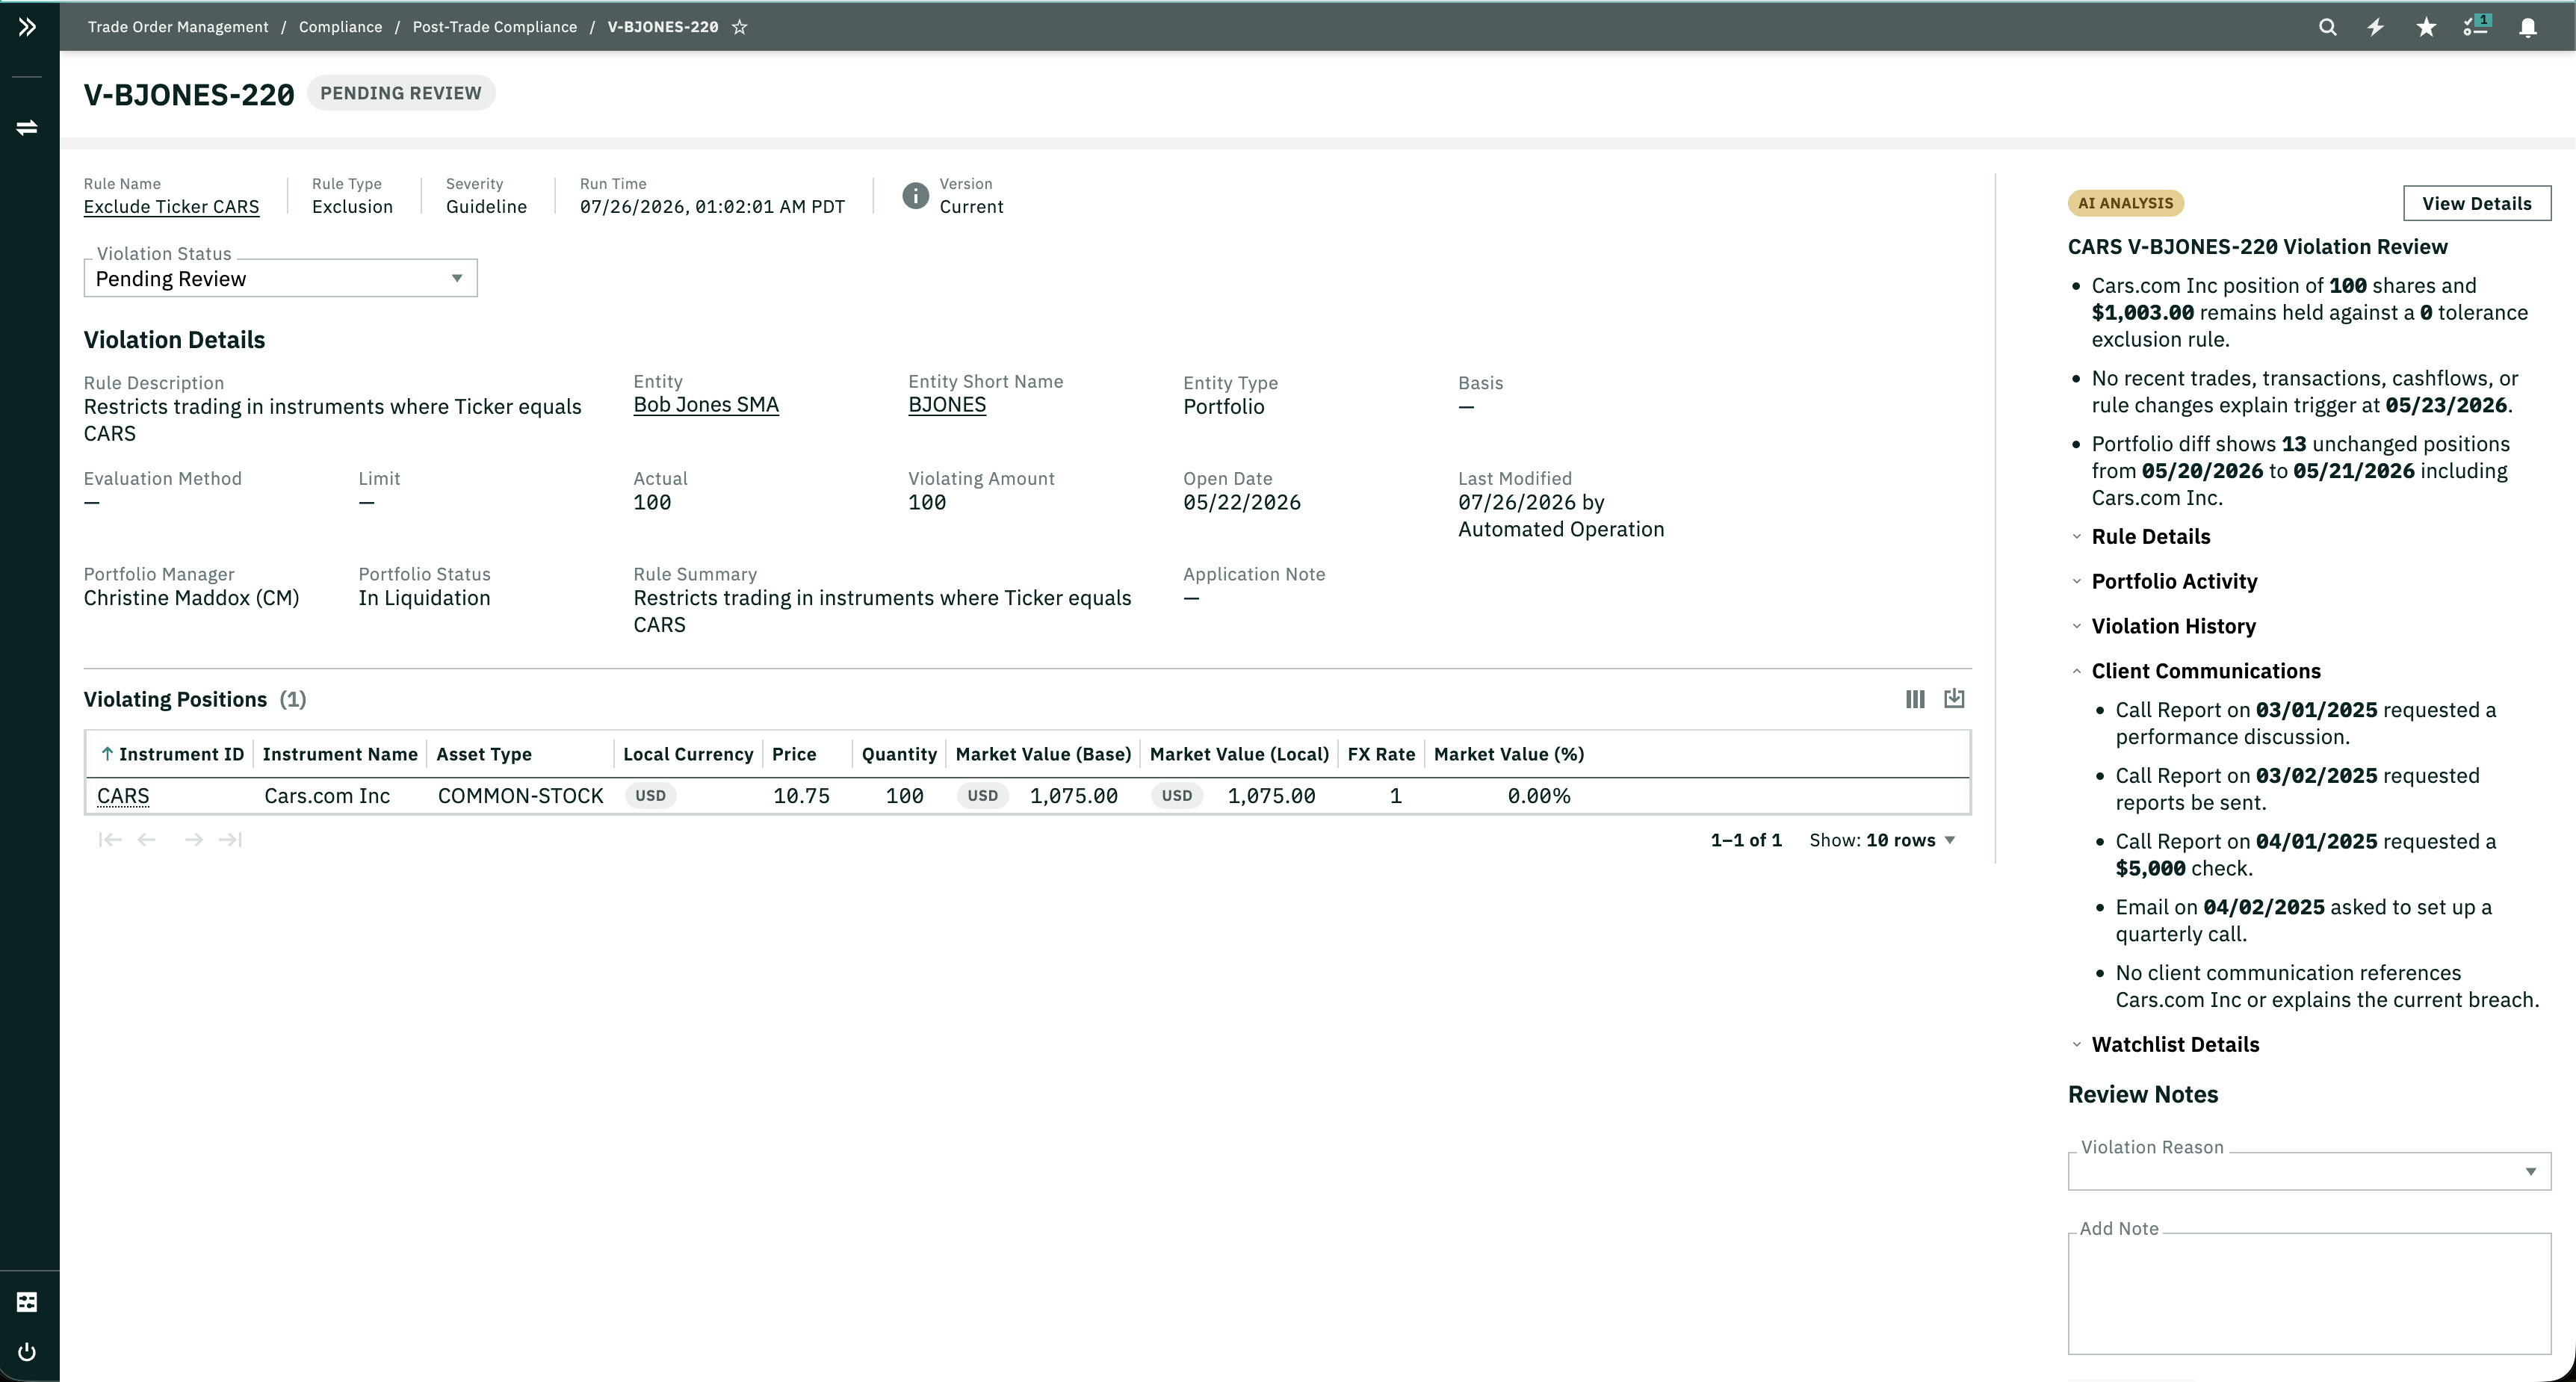Open the Bob Jones SMA entity link

pos(706,405)
